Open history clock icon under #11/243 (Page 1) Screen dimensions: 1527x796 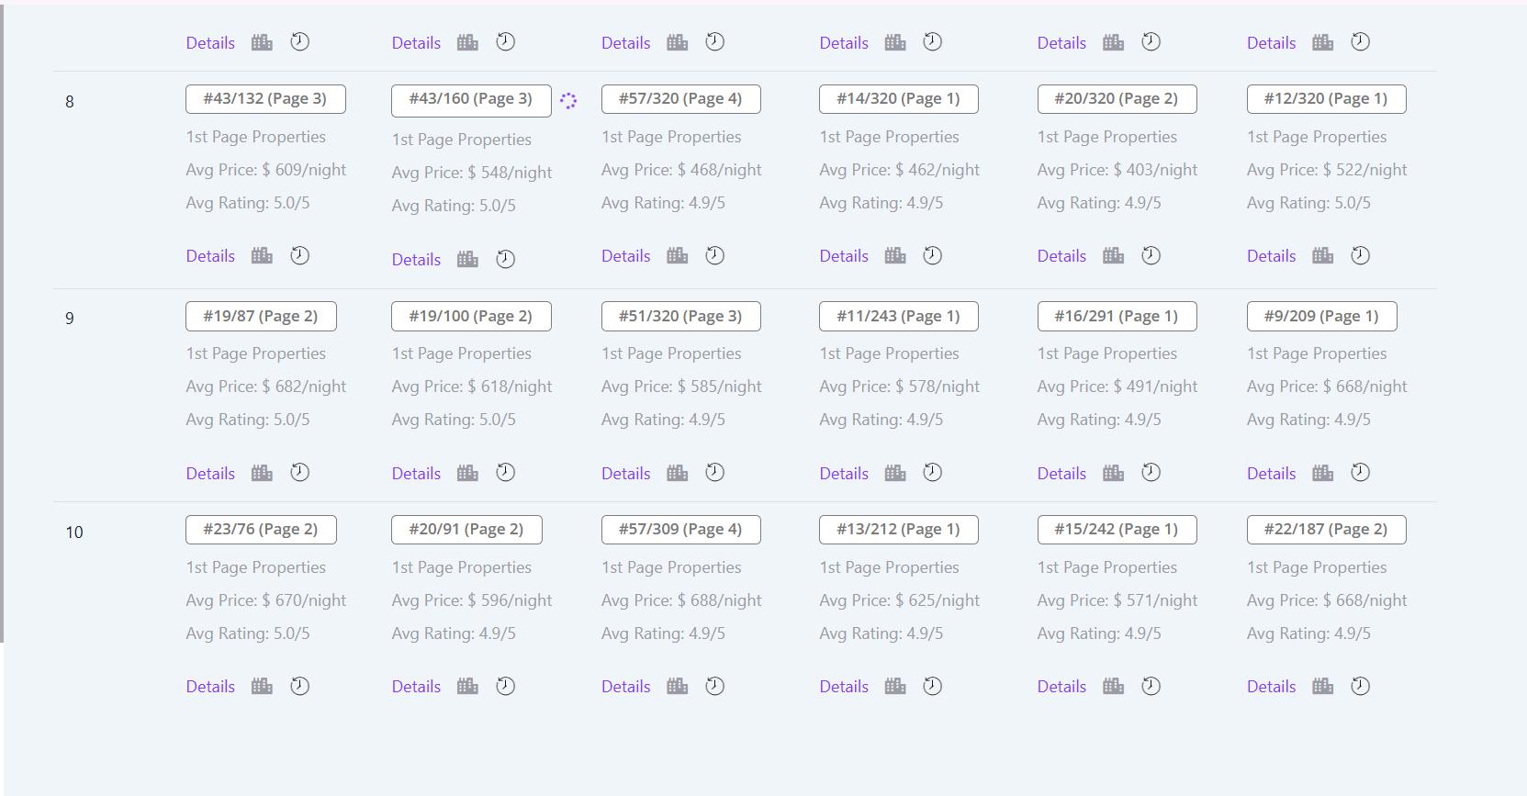pos(932,472)
